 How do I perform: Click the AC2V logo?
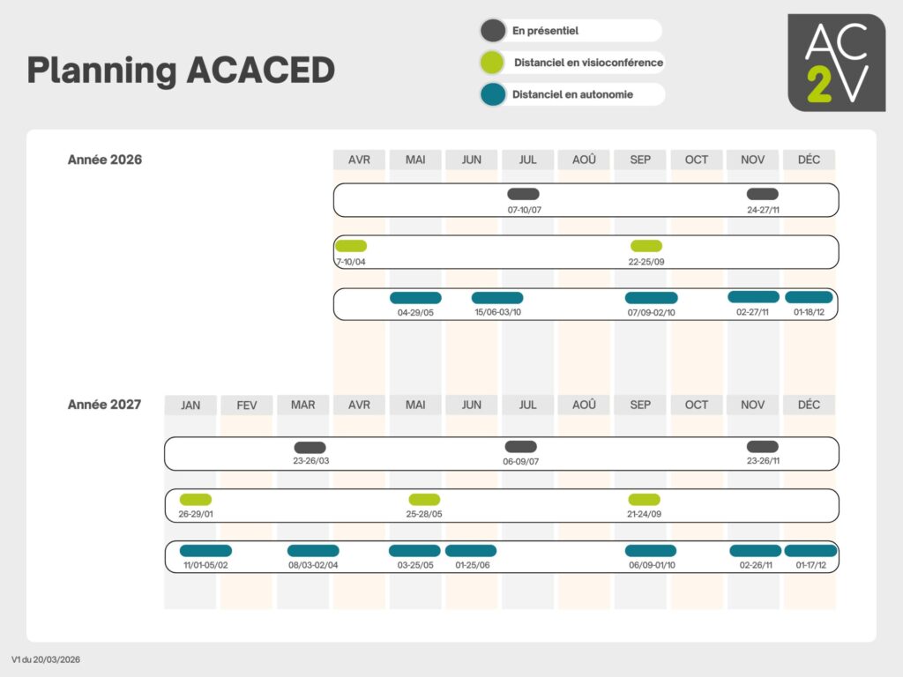tap(836, 63)
